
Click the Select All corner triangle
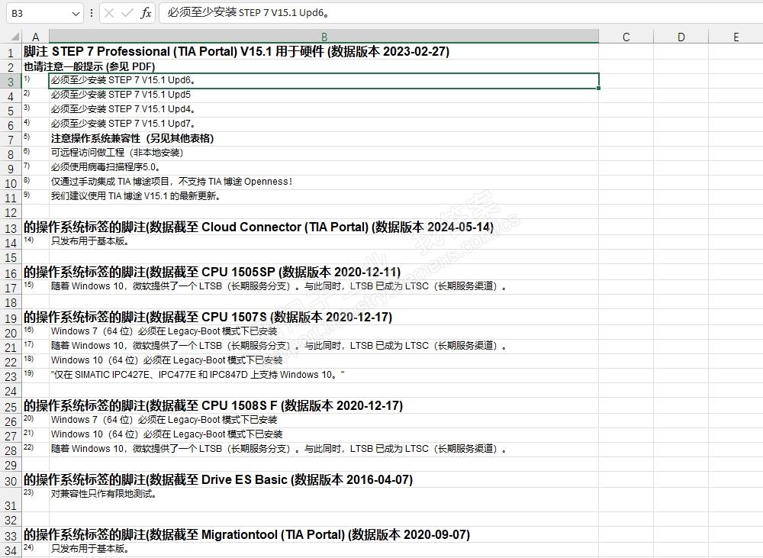click(14, 37)
